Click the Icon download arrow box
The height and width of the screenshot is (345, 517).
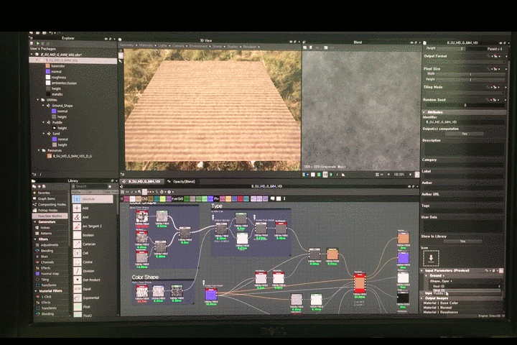[431, 258]
